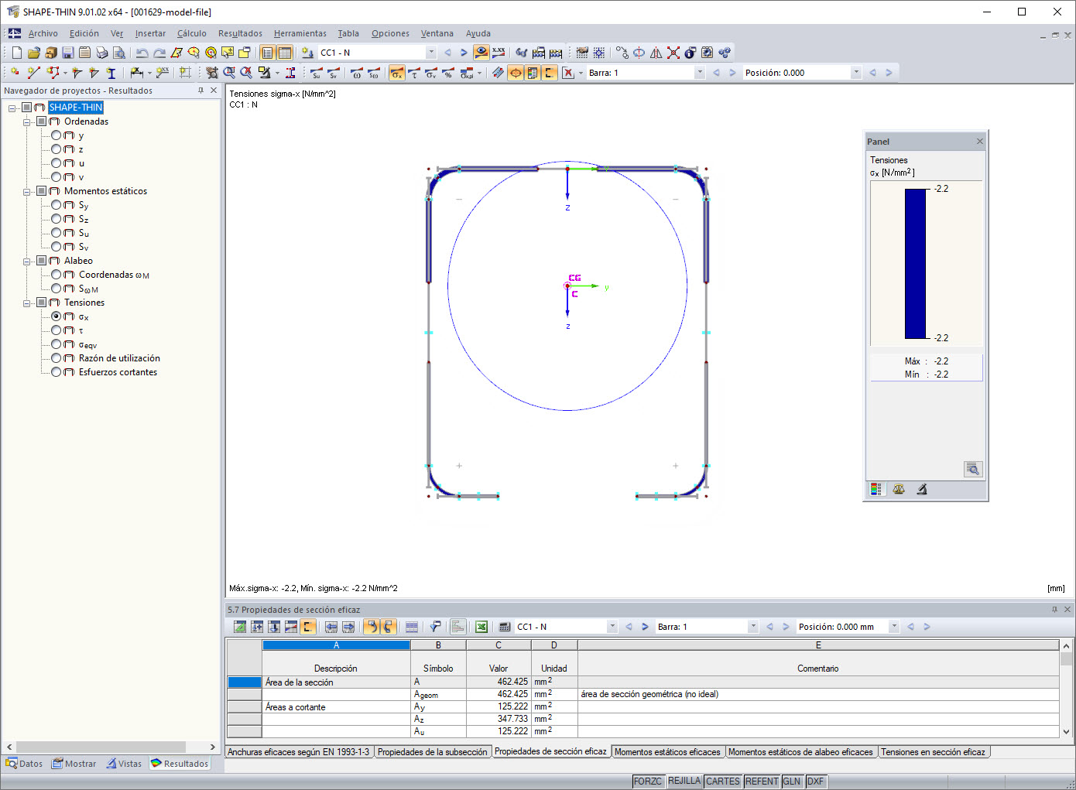Open the Posición: 0.000 dropdown in upper toolbar

pyautogui.click(x=856, y=73)
